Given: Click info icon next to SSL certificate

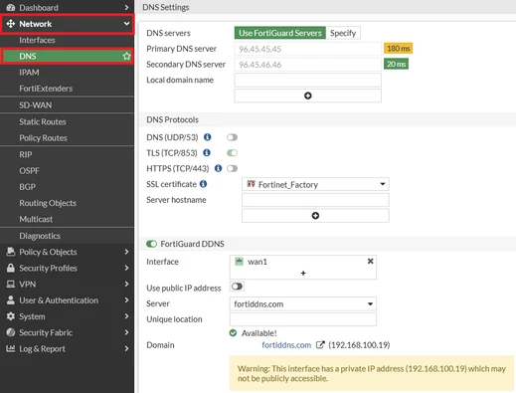Looking at the screenshot, I should tap(204, 184).
